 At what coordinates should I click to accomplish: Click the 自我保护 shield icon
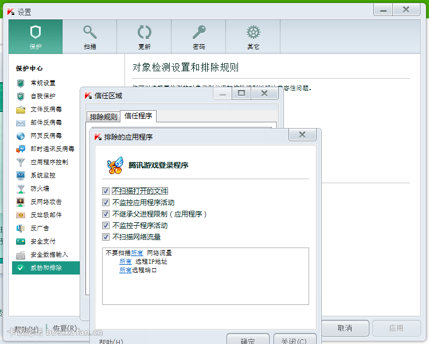coord(21,96)
